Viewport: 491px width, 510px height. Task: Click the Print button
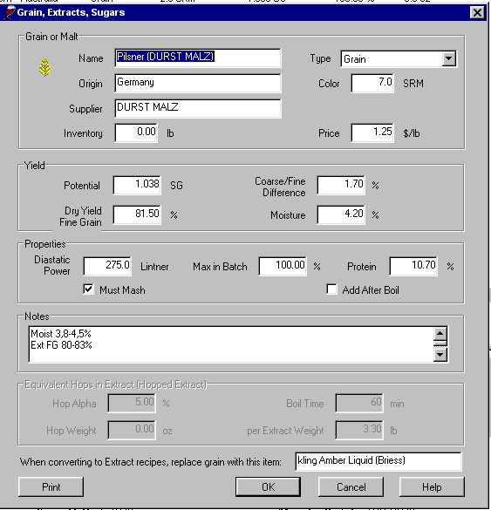point(51,487)
